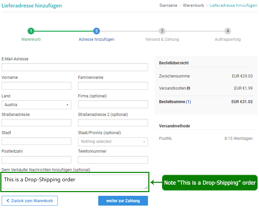Image resolution: width=259 pixels, height=213 pixels.
Task: Click step 2 Adresse hinzufügen circle
Action: point(97,31)
